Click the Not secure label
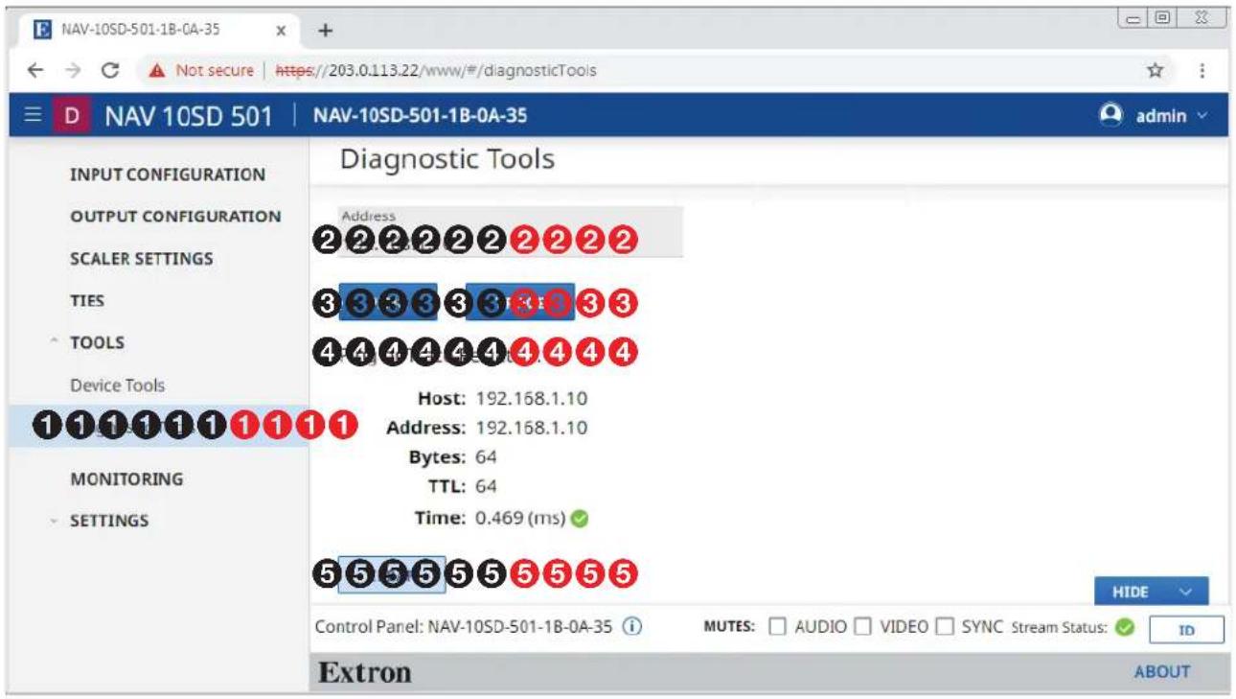This screenshot has height=699, width=1236. (215, 70)
